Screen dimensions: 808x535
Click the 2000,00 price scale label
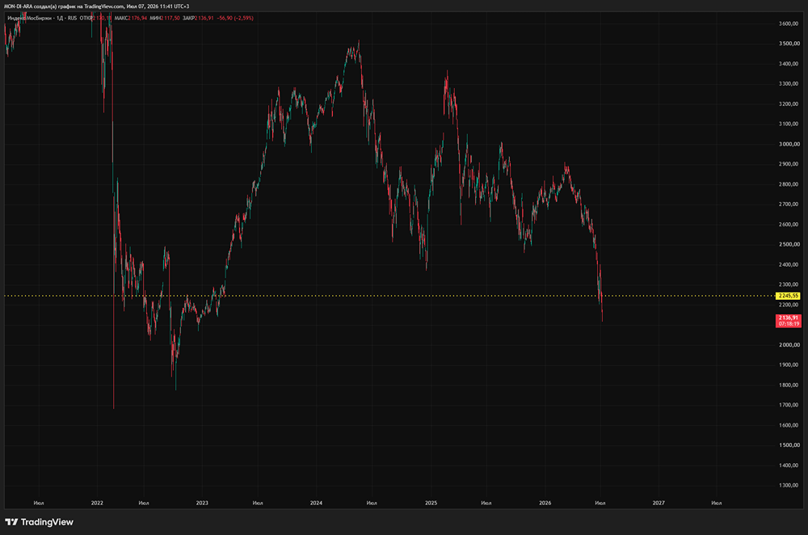(789, 345)
